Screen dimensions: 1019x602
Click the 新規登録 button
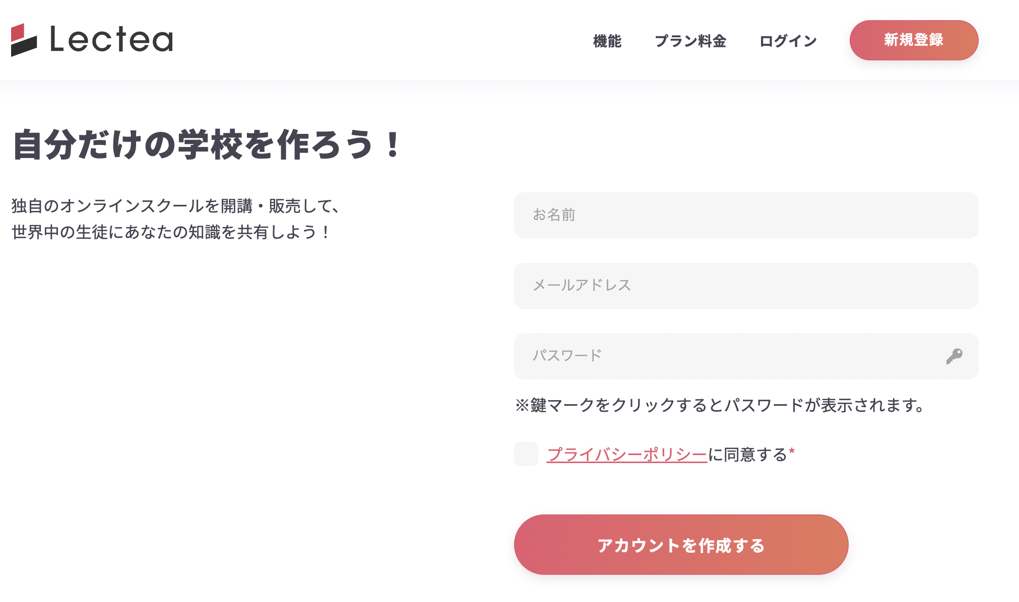[914, 40]
